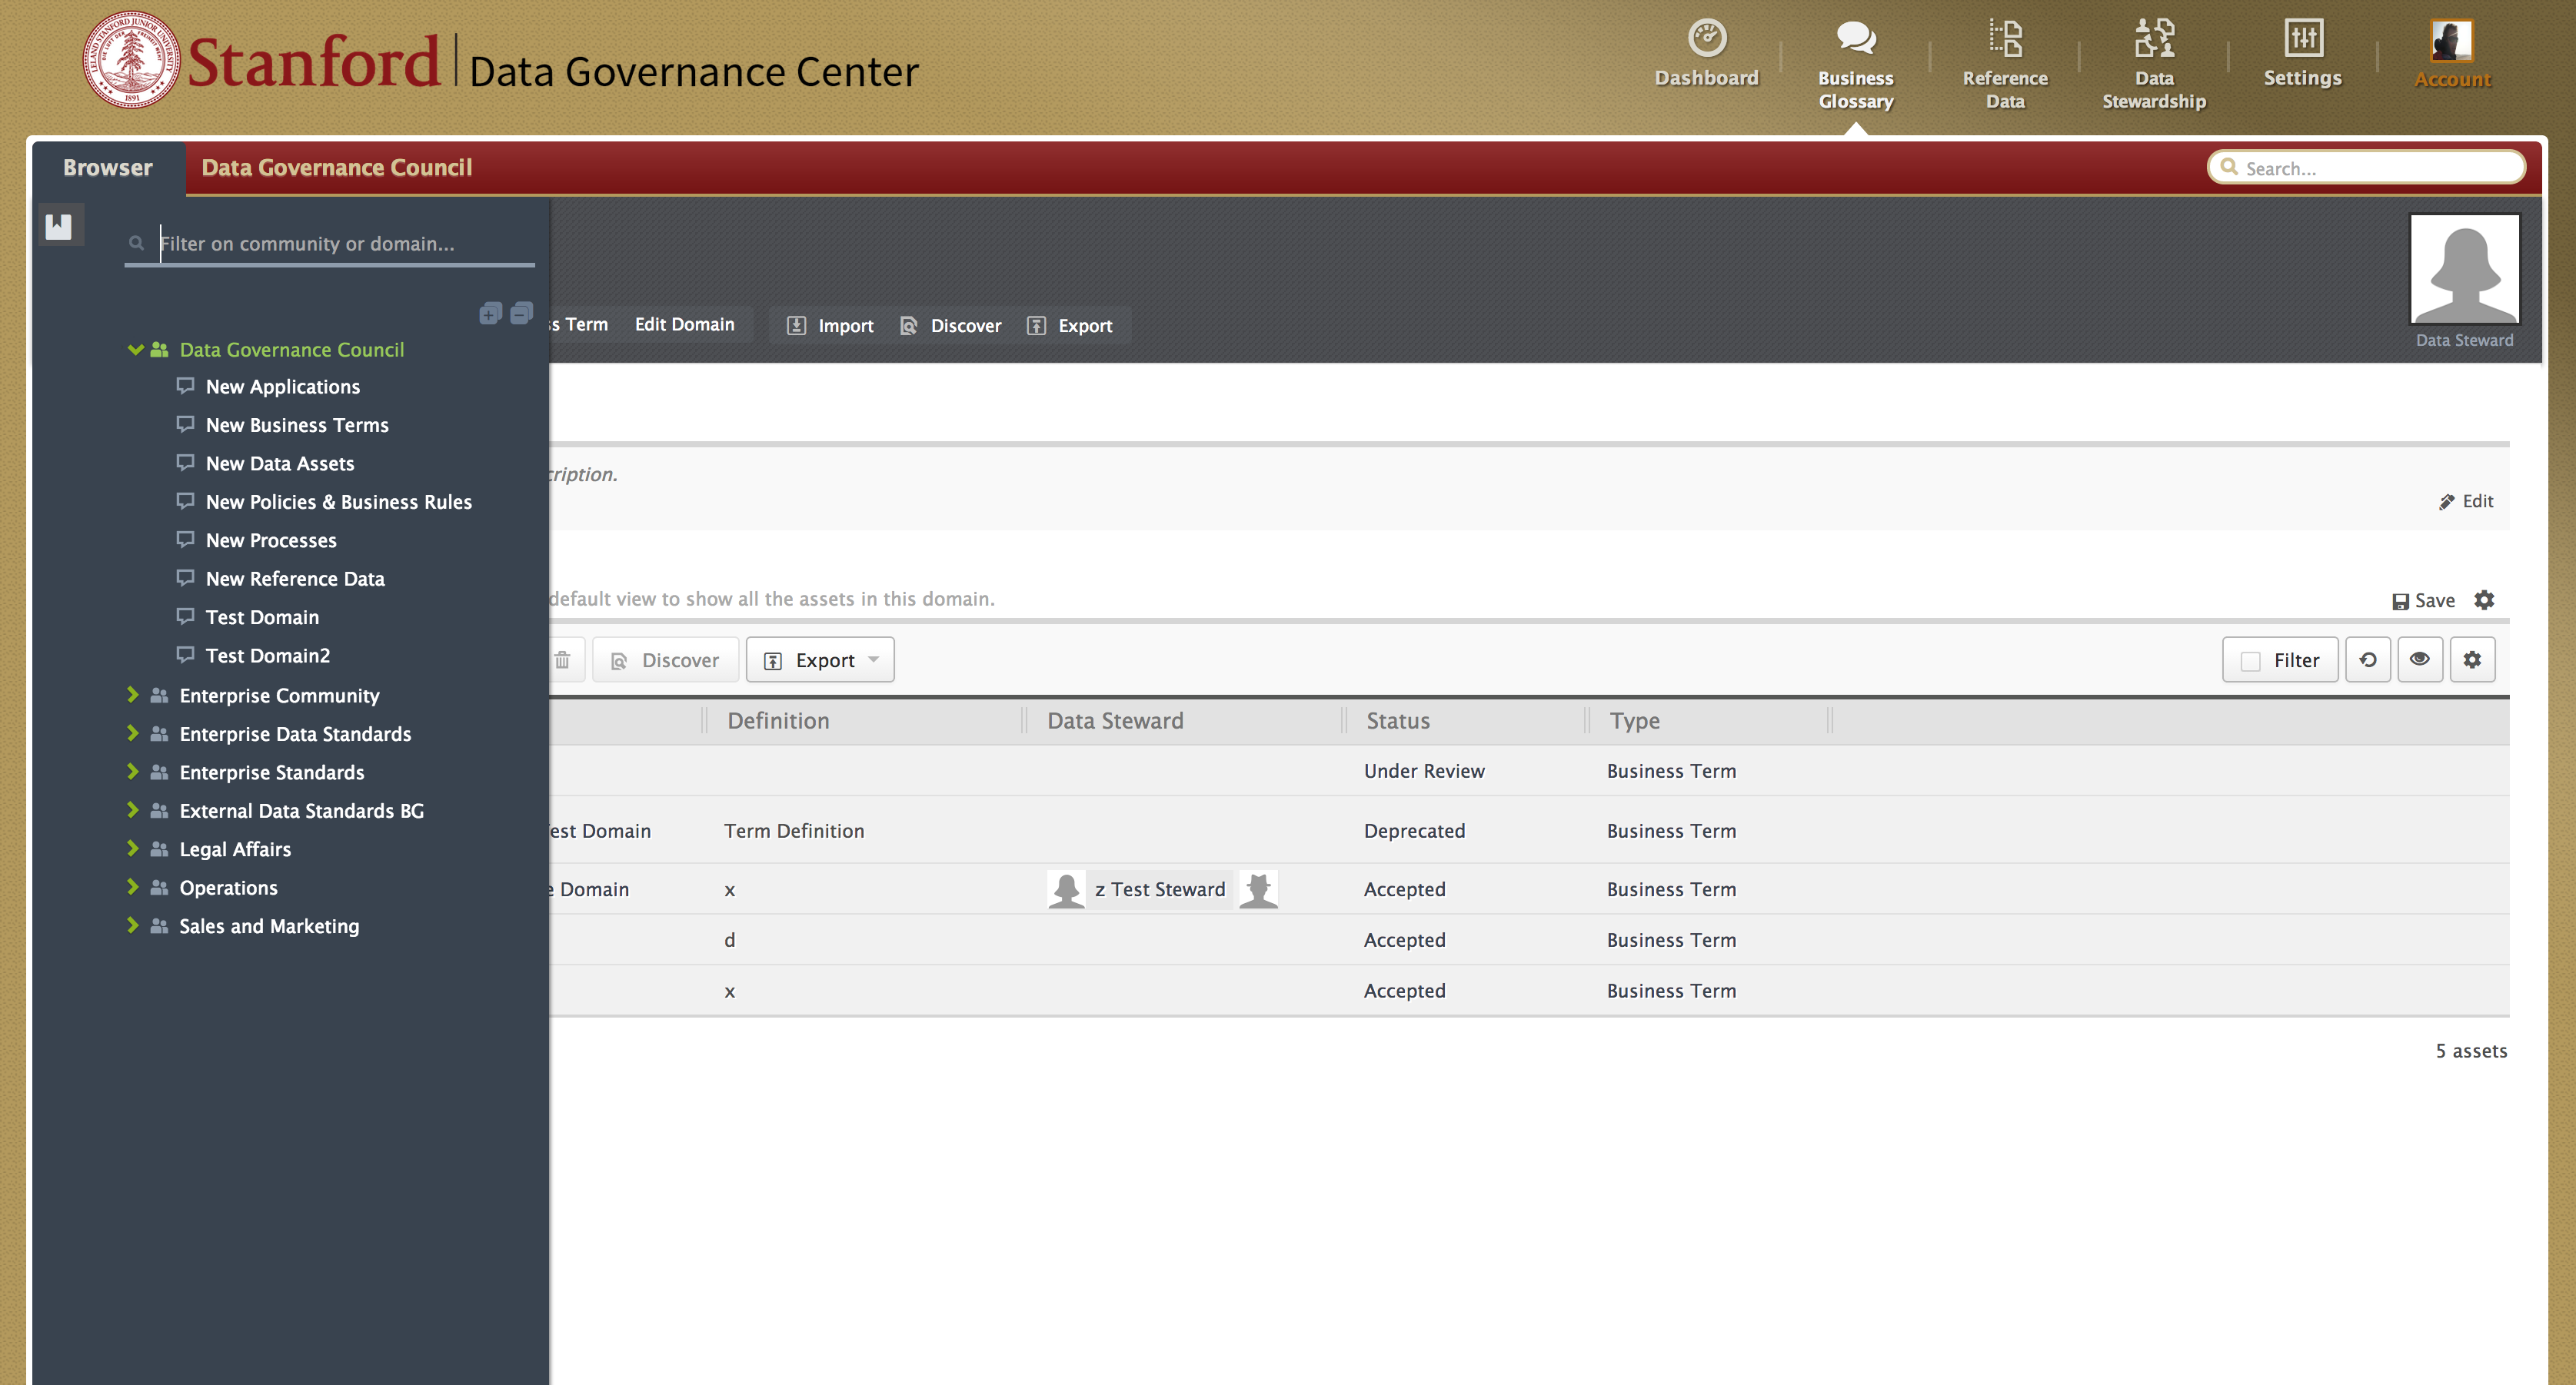The image size is (2576, 1385).
Task: Click the Enterprise Community group icon
Action: (x=159, y=696)
